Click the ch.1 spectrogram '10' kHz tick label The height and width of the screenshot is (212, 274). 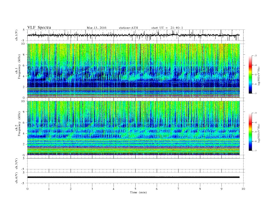coord(23,44)
